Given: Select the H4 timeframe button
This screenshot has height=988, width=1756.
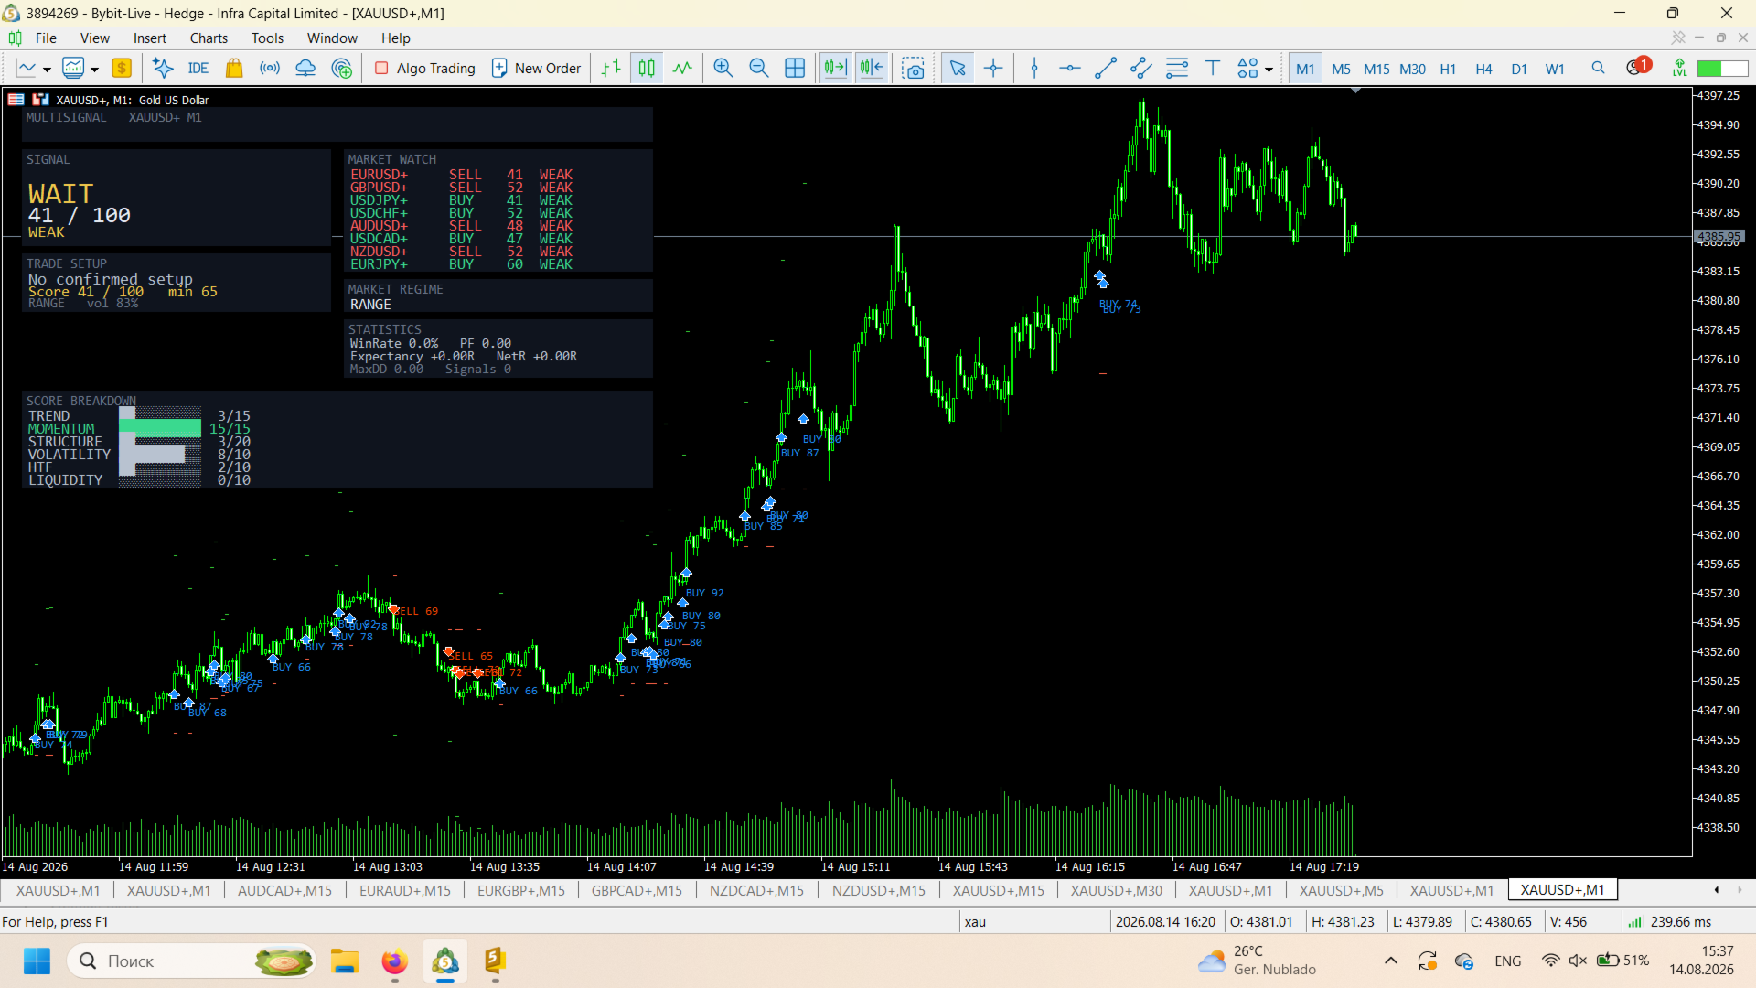Looking at the screenshot, I should point(1483,69).
